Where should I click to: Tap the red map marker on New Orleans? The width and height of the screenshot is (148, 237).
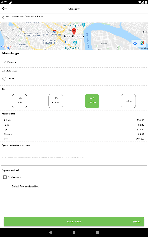click(74, 32)
